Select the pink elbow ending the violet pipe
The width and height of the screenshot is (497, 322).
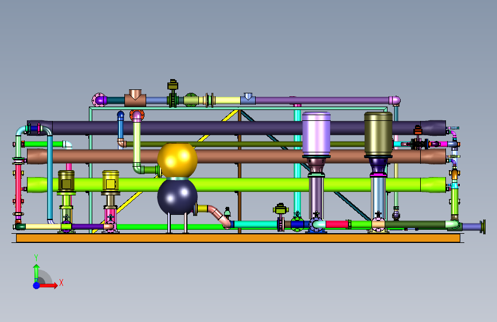(394, 100)
